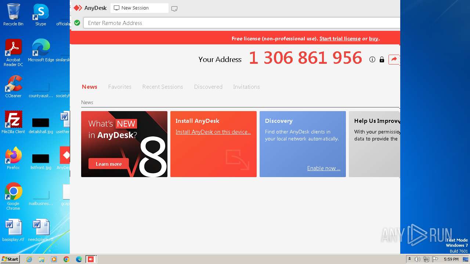
Task: Switch to the Discovered tab
Action: (208, 87)
